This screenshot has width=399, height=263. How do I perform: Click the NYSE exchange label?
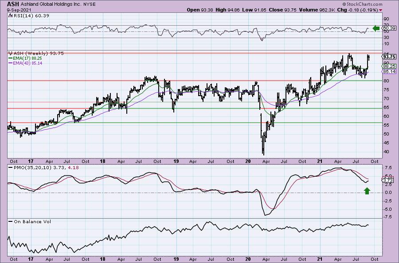click(90, 4)
